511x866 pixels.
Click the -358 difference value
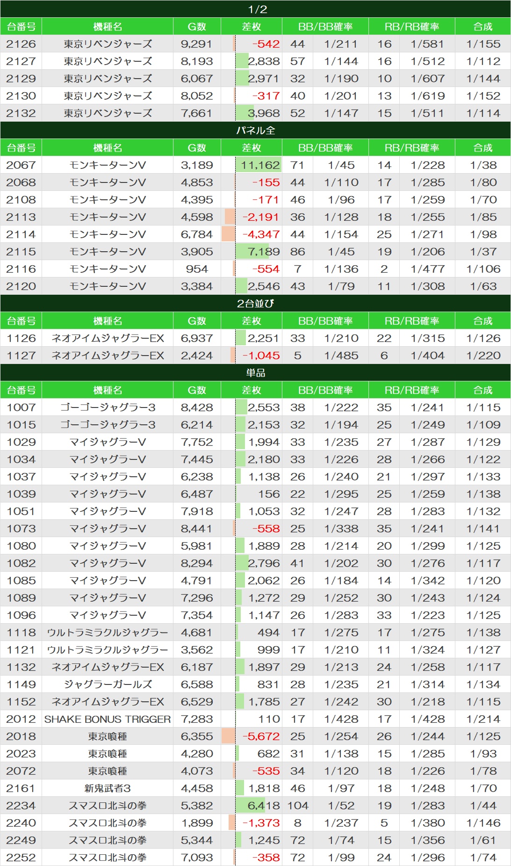click(266, 858)
